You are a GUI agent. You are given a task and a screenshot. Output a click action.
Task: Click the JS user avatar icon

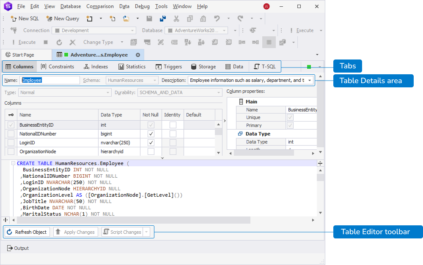266,6
